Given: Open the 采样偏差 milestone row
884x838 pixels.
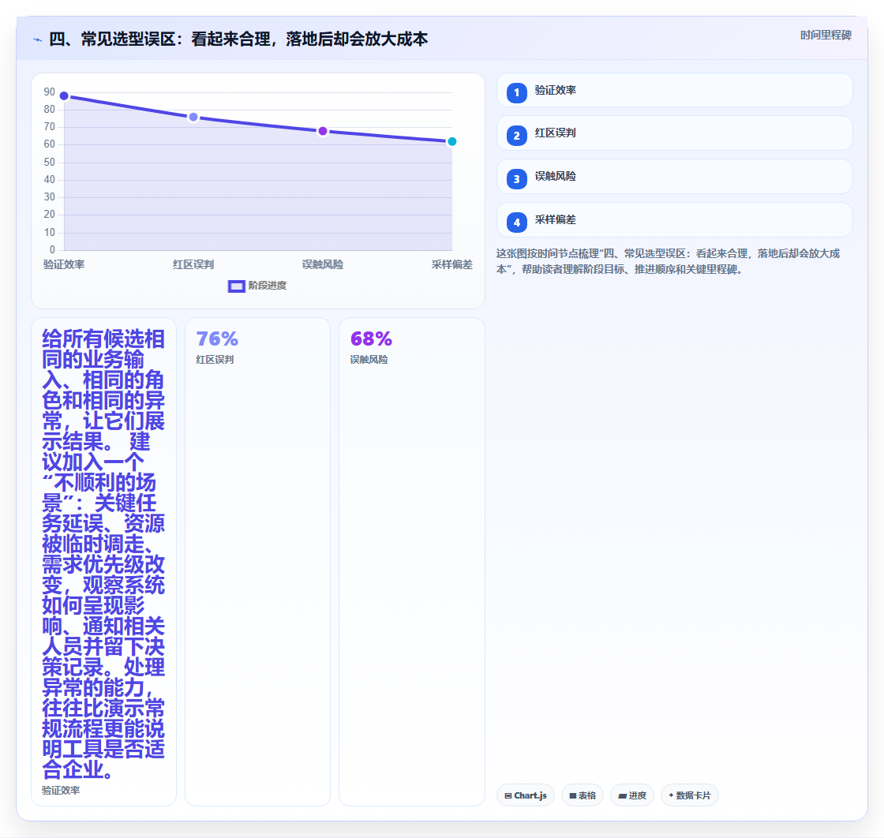Looking at the screenshot, I should (x=674, y=220).
